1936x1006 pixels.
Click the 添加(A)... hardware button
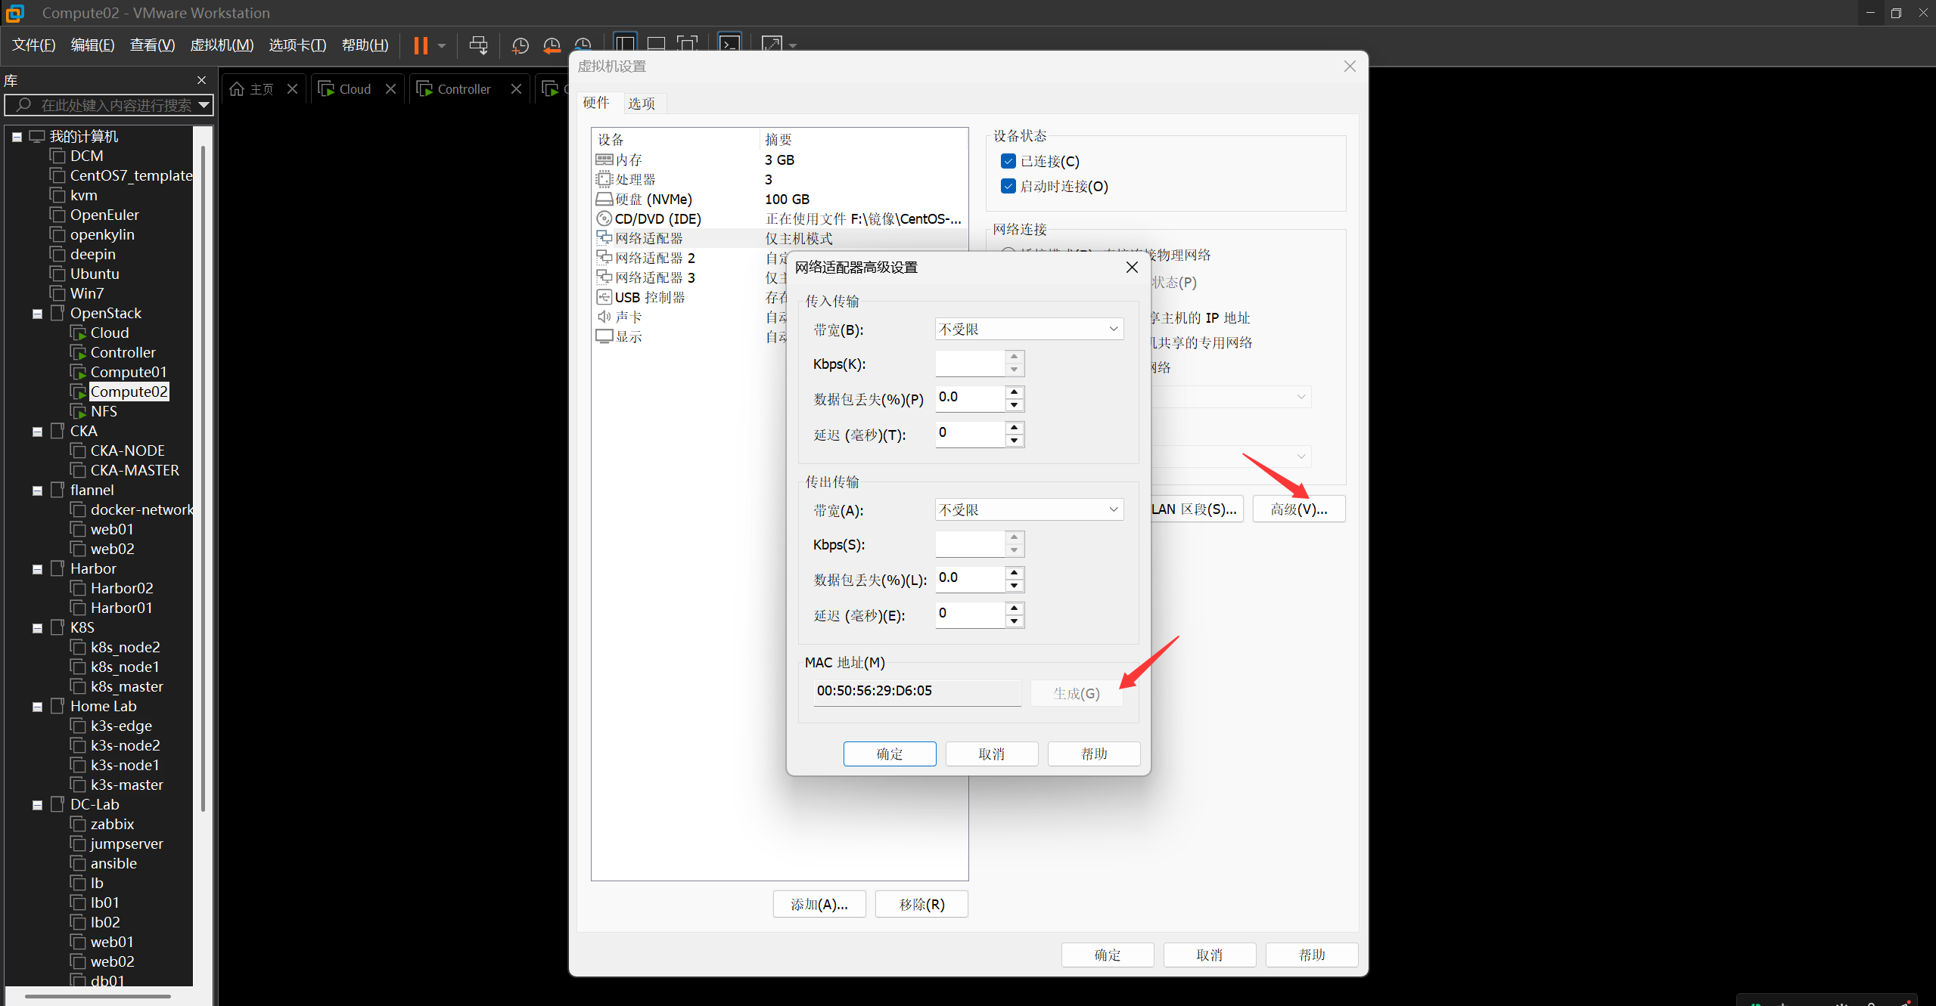tap(819, 904)
